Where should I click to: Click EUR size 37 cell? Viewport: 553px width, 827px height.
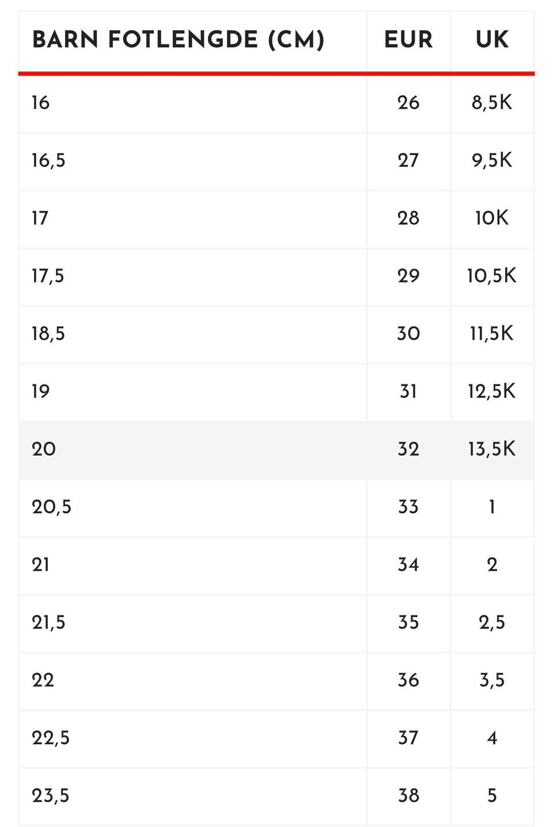coord(408,738)
